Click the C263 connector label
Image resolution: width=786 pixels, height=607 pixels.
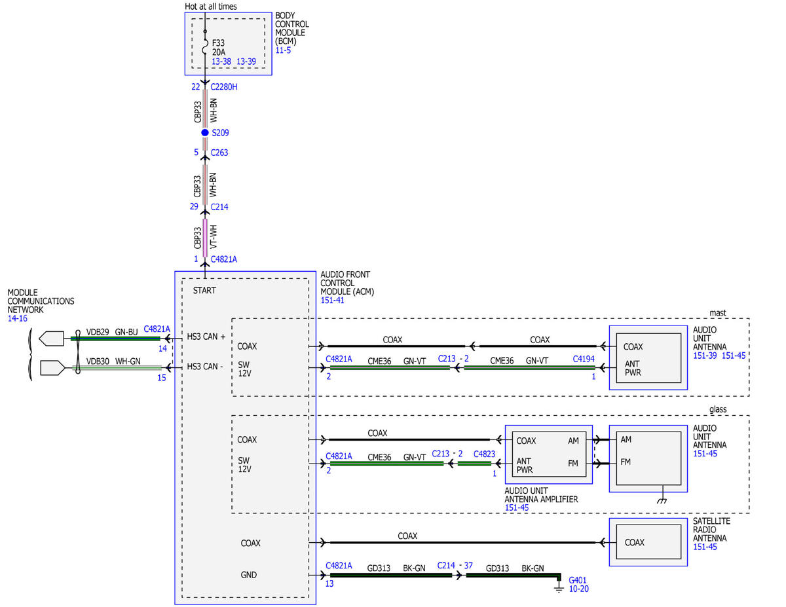click(x=219, y=153)
